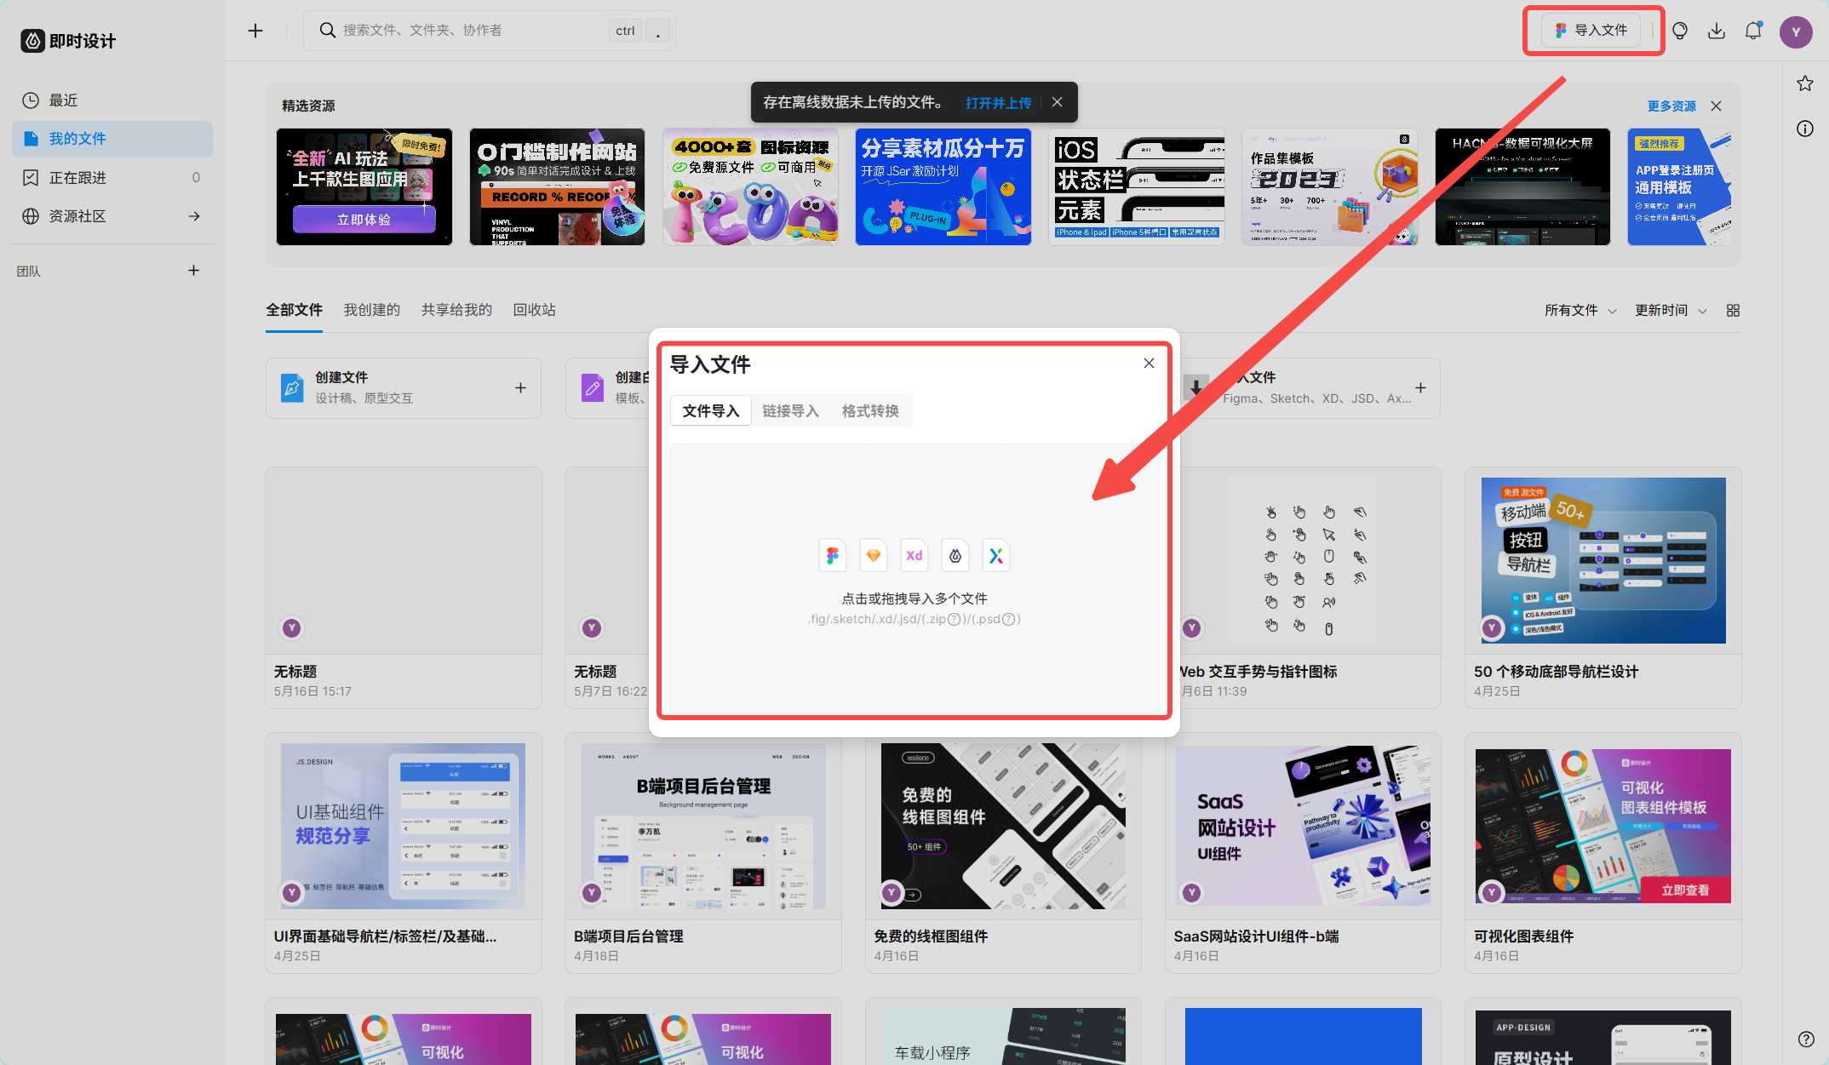Open the UI基础组件规范分享 file thumbnail
The height and width of the screenshot is (1065, 1829).
pos(404,826)
